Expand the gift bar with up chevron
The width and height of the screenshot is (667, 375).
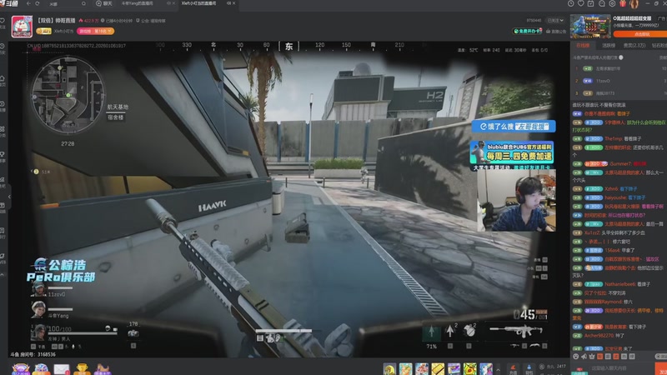[x=498, y=369]
